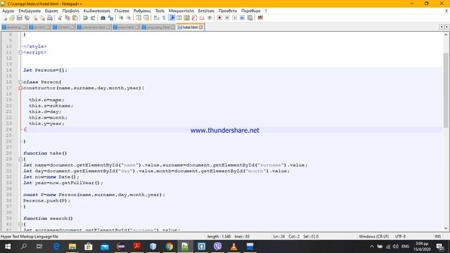
Task: Toggle the indent guide toolbar button
Action: (172, 18)
